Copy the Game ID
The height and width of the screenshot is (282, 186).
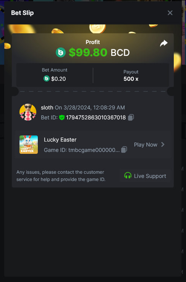[x=124, y=150]
